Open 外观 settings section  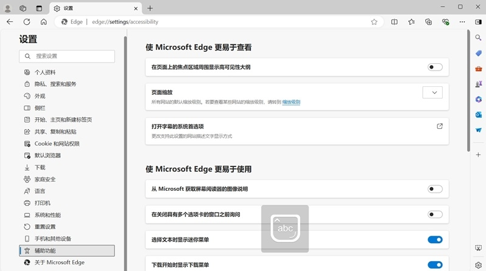(x=67, y=96)
